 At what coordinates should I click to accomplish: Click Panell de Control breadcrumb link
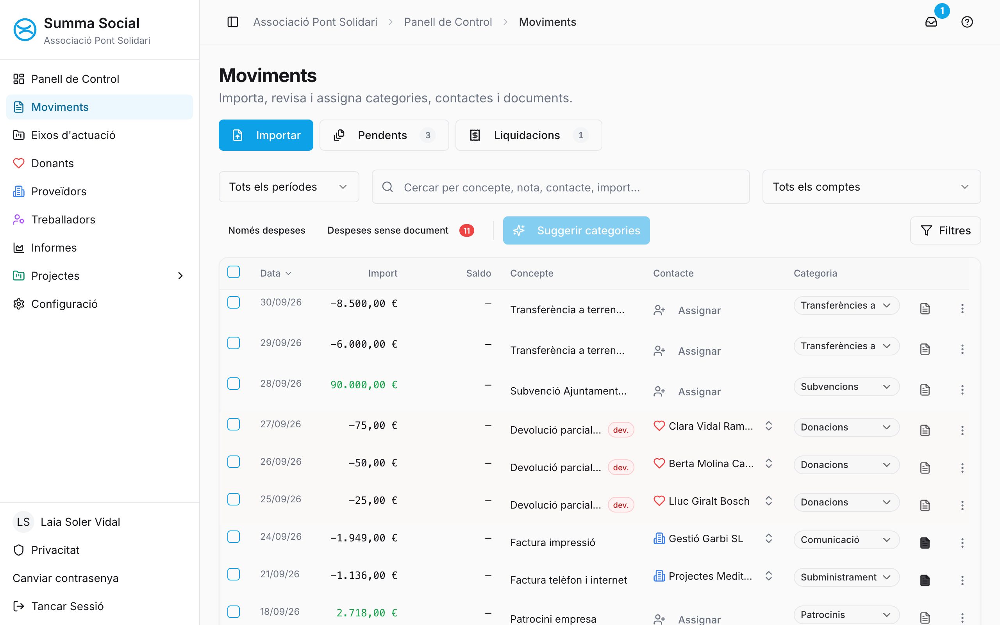tap(448, 22)
